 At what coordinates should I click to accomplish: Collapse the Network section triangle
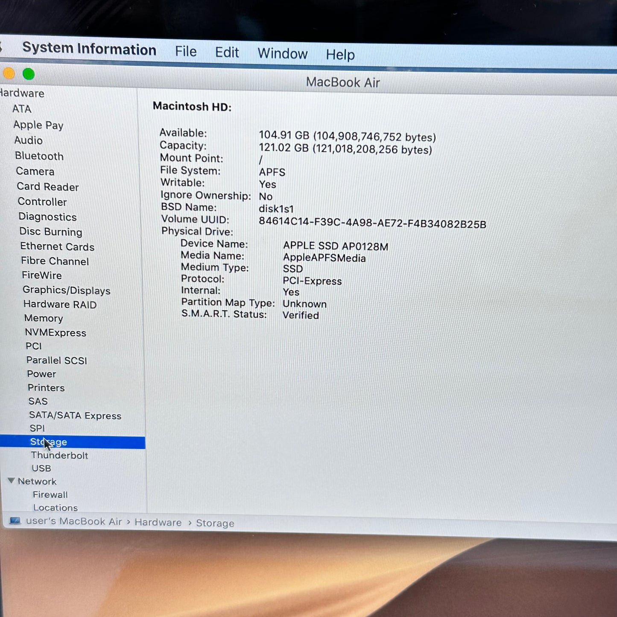(12, 481)
